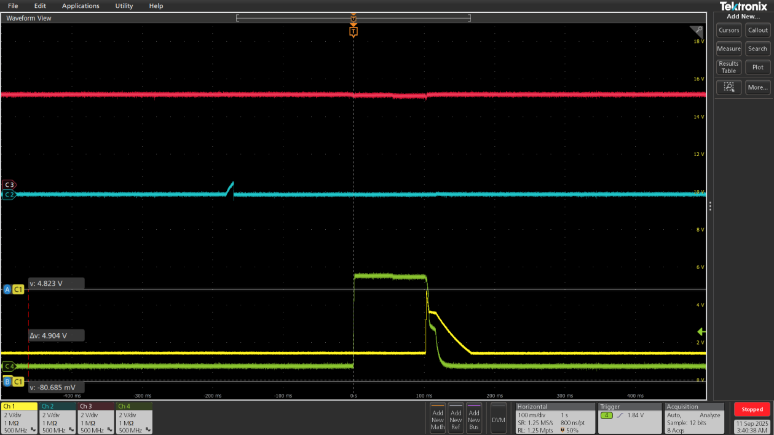Open the File menu
The height and width of the screenshot is (435, 774).
click(x=13, y=6)
